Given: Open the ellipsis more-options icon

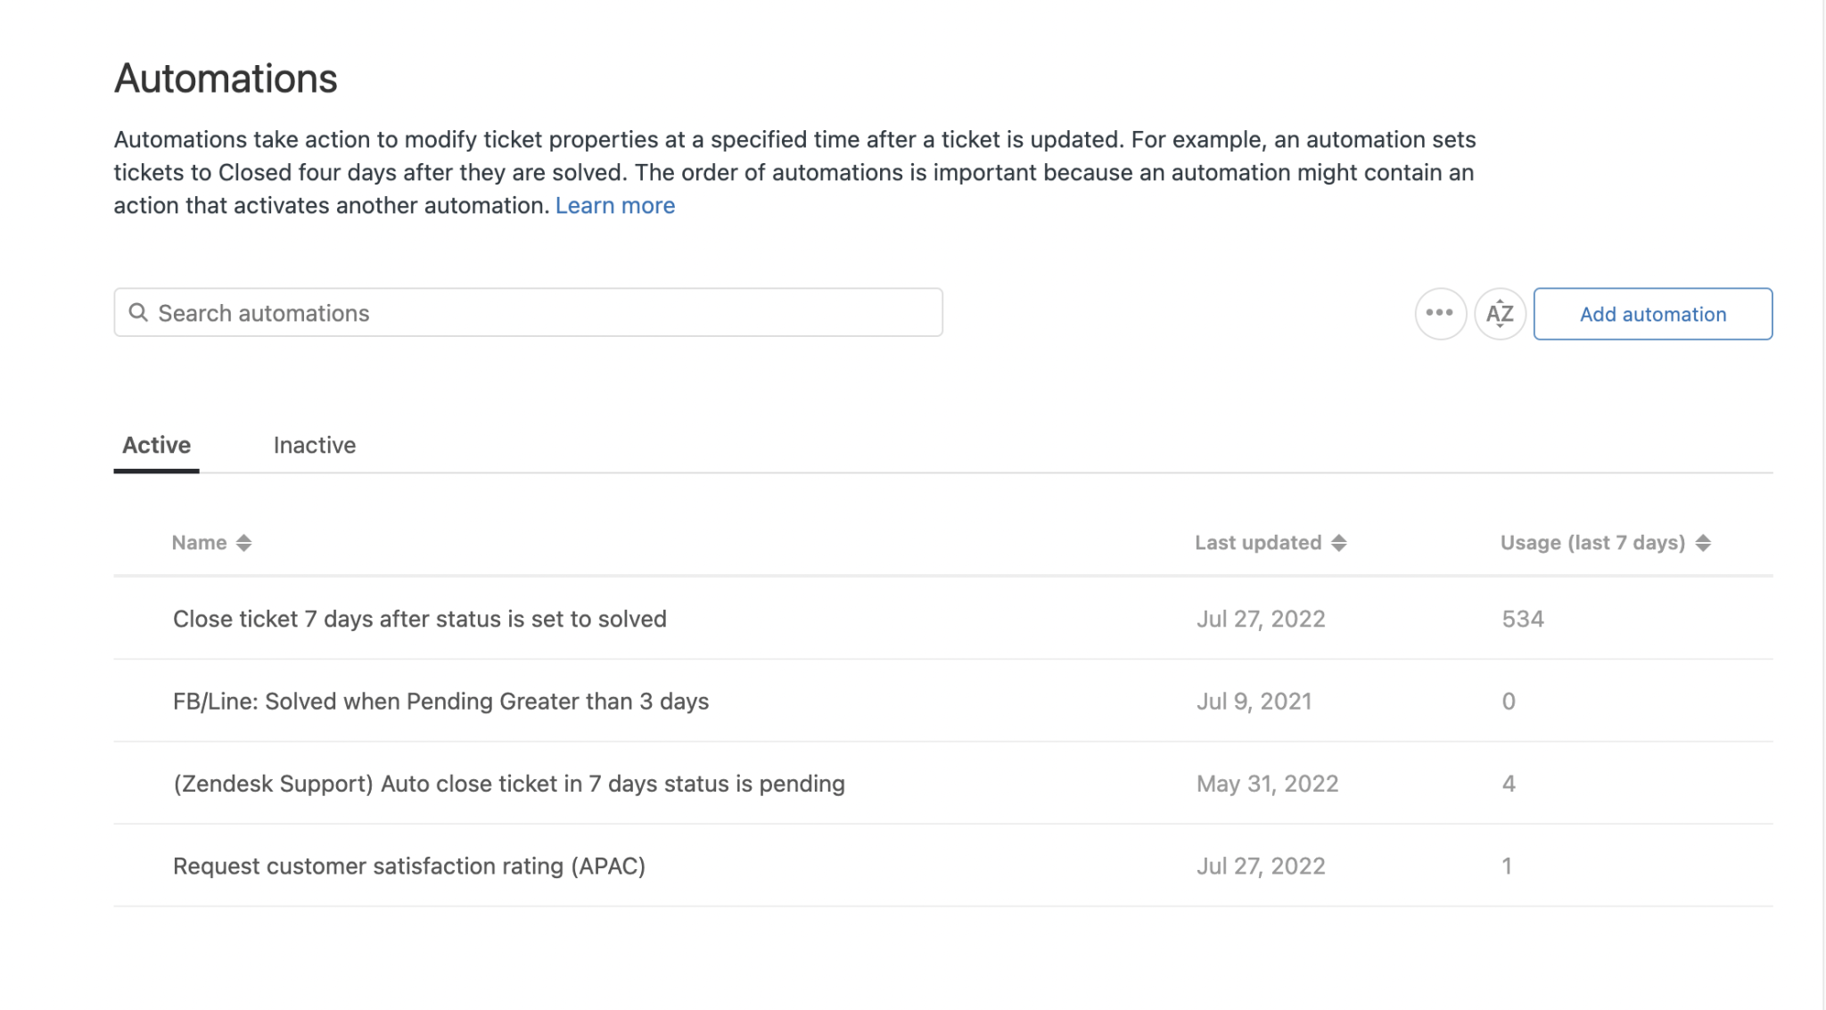Looking at the screenshot, I should point(1440,314).
